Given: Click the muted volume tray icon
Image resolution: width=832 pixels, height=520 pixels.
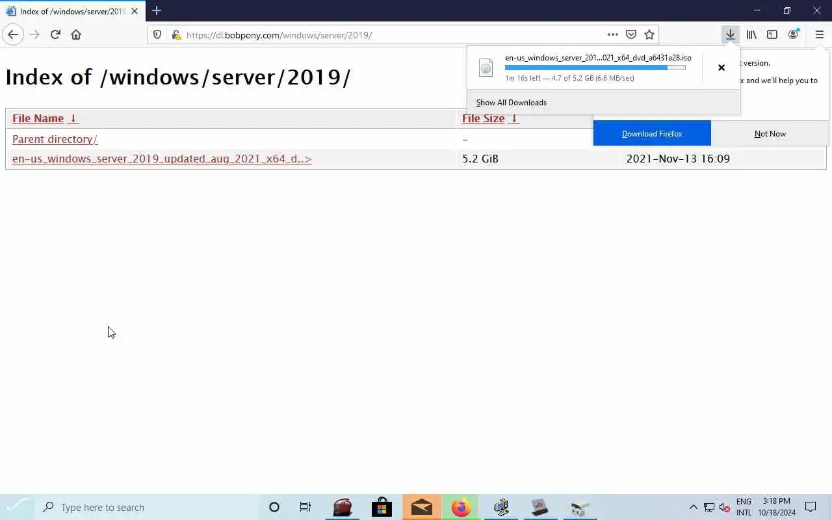Looking at the screenshot, I should pyautogui.click(x=724, y=508).
